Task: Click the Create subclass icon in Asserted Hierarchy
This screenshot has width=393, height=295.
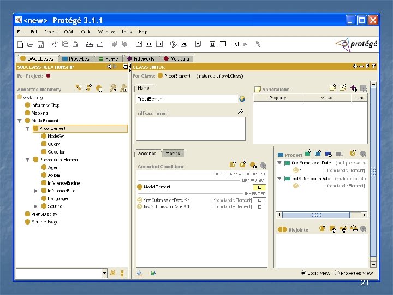Action: 79,87
